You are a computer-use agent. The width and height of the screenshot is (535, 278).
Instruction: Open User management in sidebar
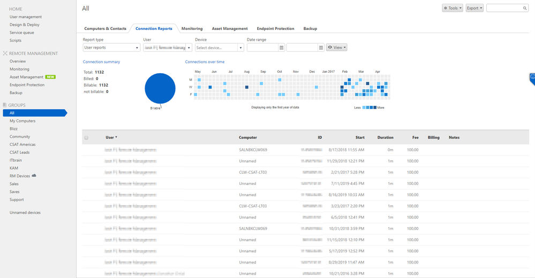click(26, 17)
